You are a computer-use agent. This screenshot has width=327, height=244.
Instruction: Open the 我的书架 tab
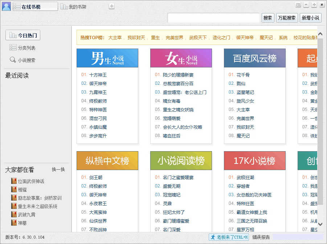pyautogui.click(x=74, y=7)
